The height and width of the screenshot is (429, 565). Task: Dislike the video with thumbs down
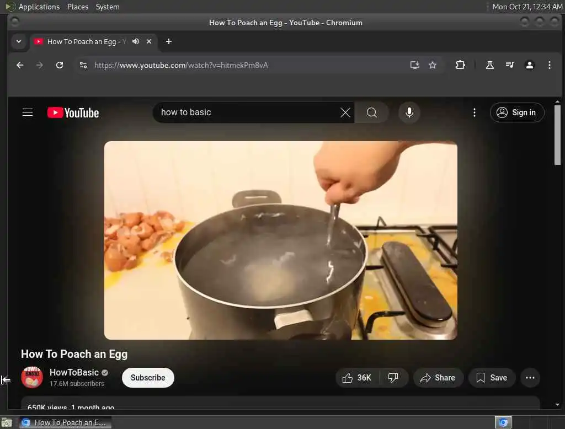(x=393, y=378)
